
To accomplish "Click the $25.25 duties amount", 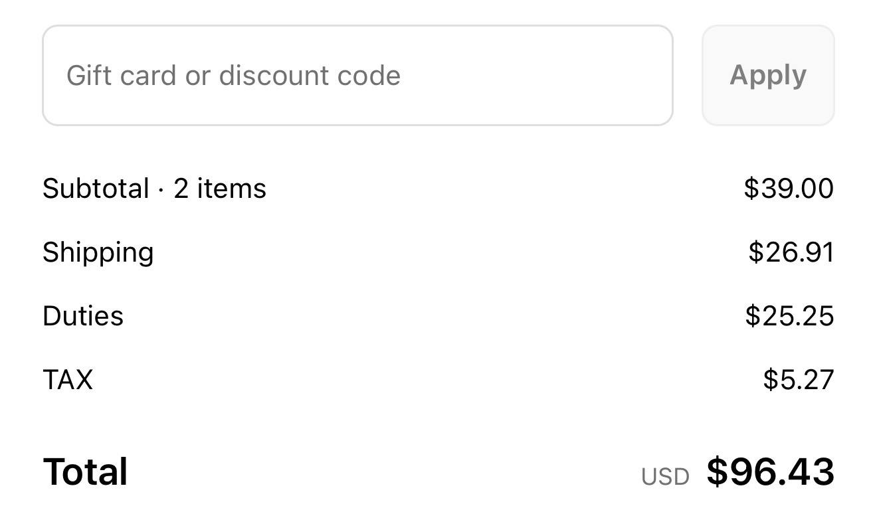I will click(x=789, y=316).
